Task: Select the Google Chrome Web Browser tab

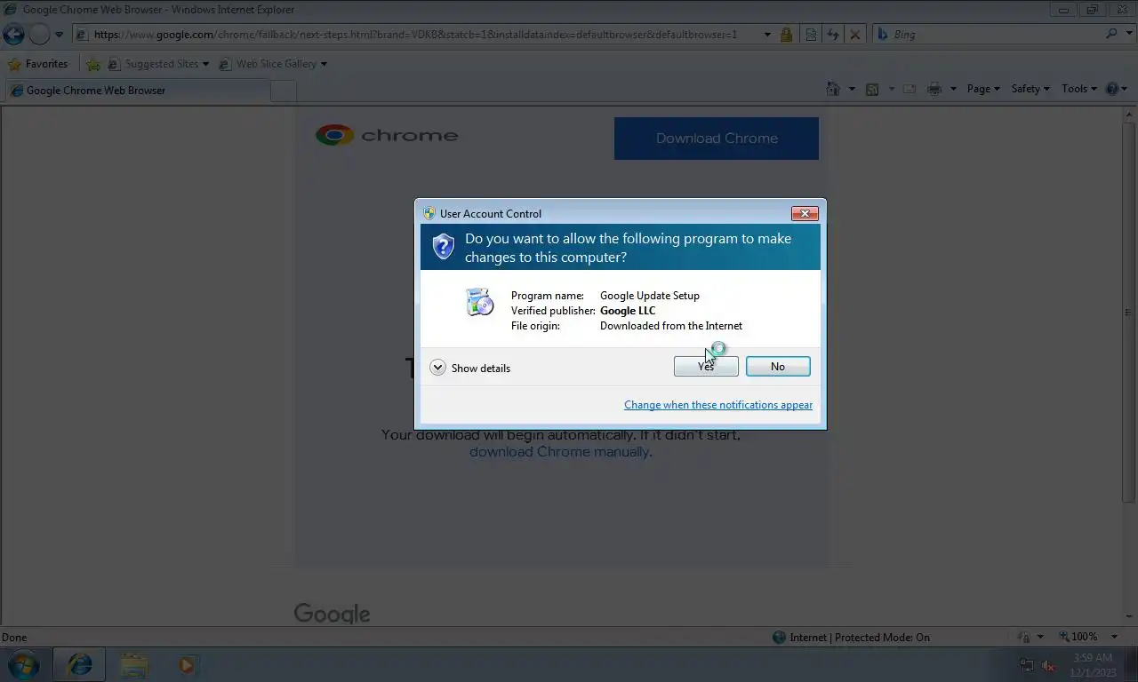Action: click(x=137, y=91)
